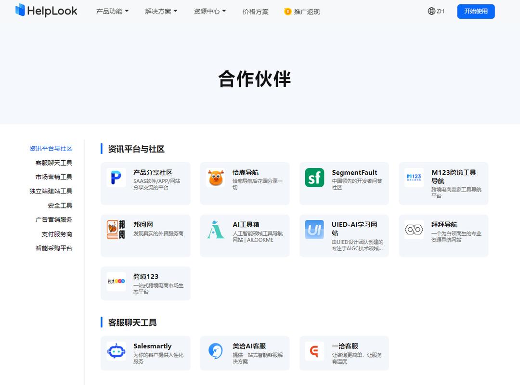Viewport: 520px width, 385px height.
Task: Click the 客服聊天工具 section heading
Action: point(132,322)
